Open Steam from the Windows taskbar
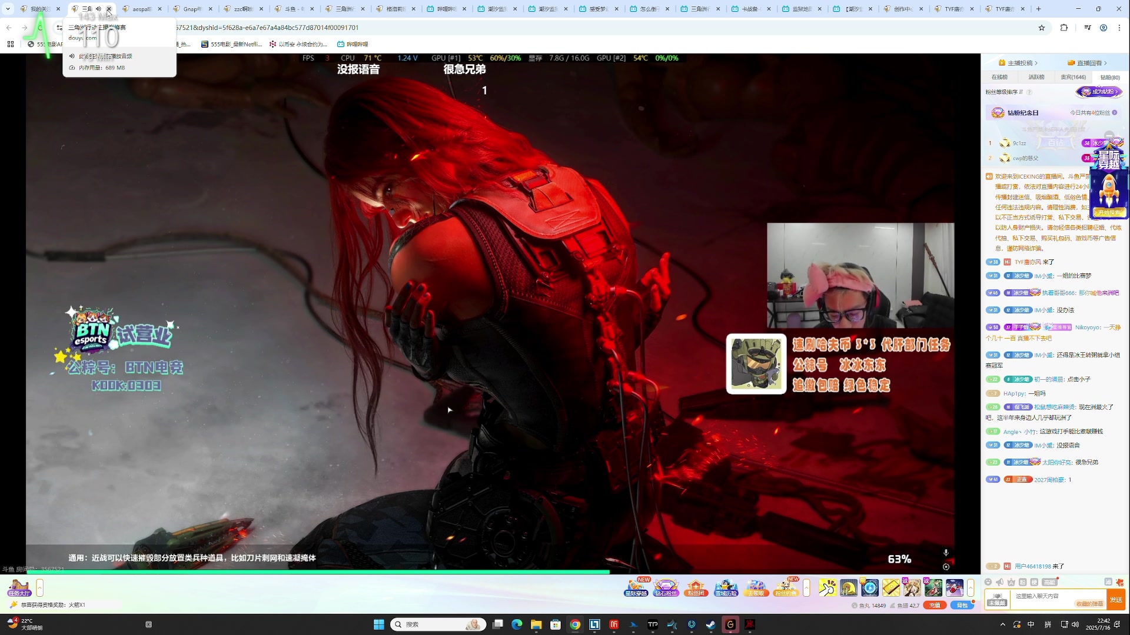 pyautogui.click(x=711, y=624)
